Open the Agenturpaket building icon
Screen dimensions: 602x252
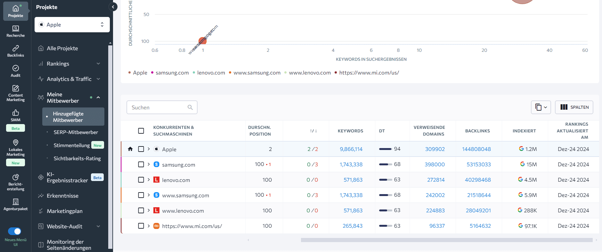pos(15,202)
